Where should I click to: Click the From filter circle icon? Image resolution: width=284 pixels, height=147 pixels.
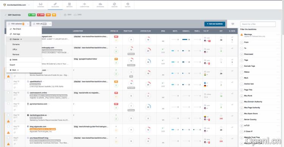tap(242, 42)
